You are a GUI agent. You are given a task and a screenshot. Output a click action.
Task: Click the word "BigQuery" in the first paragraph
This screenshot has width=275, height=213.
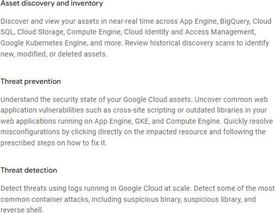pyautogui.click(x=235, y=21)
